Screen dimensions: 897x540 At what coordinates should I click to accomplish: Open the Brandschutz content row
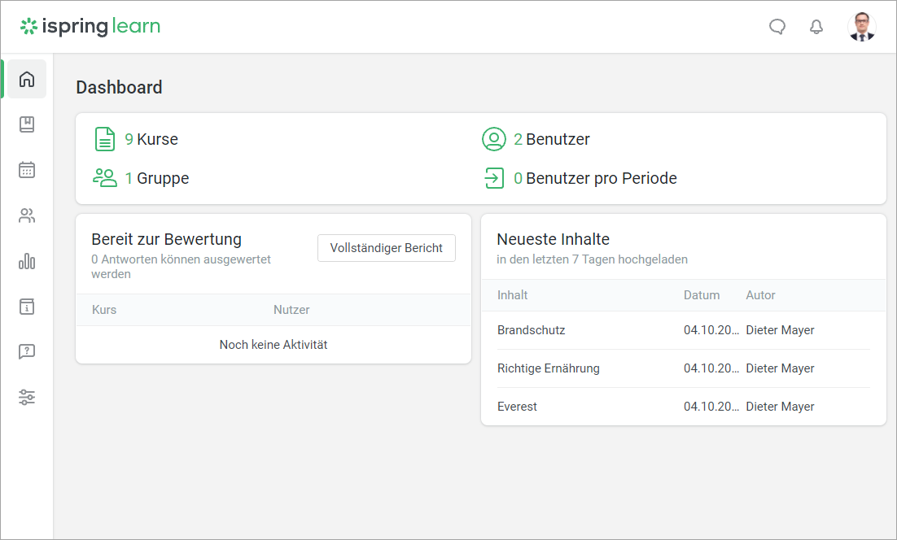(x=532, y=330)
